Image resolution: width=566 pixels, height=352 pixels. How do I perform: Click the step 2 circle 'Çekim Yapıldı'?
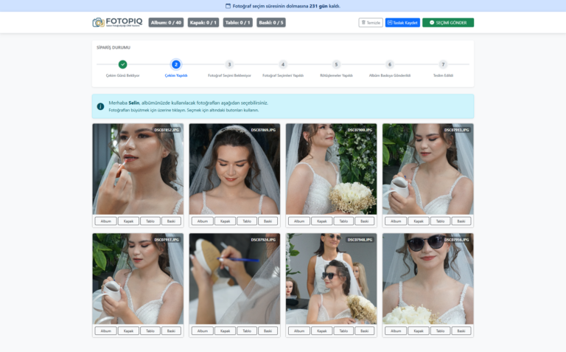(x=176, y=65)
